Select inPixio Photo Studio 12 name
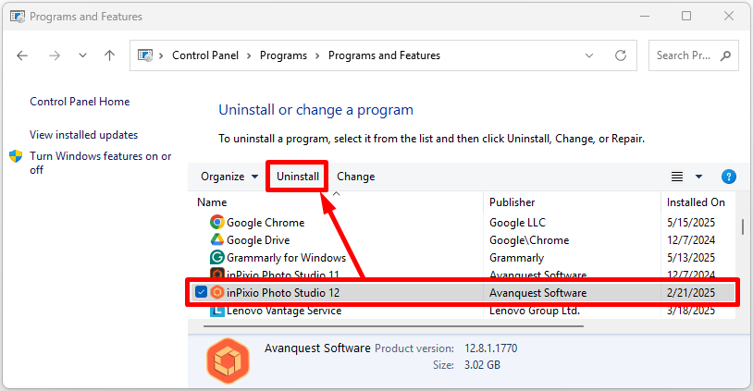The image size is (753, 391). tap(283, 293)
